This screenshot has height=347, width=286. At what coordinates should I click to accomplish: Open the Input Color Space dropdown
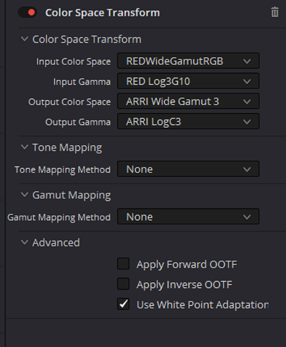(x=188, y=61)
